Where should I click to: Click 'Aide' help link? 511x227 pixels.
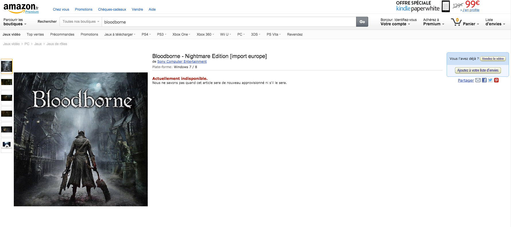point(152,9)
